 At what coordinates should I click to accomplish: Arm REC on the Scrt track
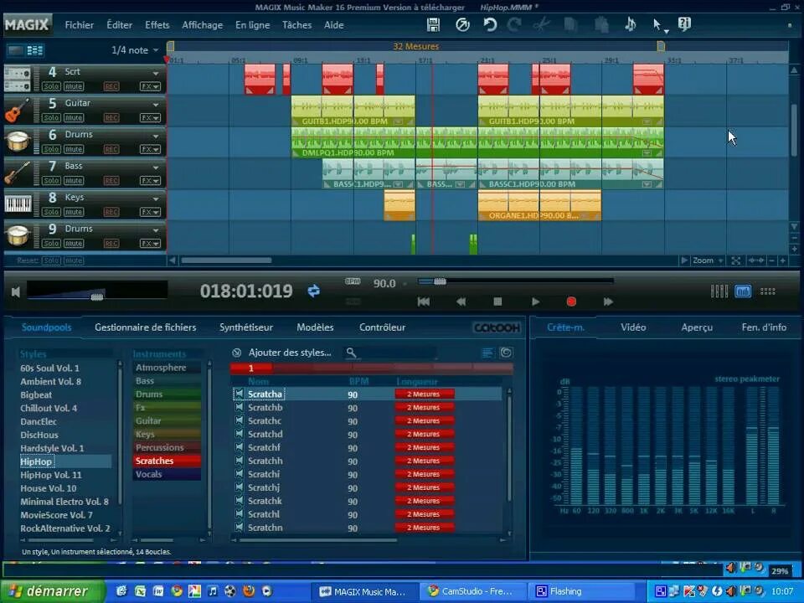point(111,86)
